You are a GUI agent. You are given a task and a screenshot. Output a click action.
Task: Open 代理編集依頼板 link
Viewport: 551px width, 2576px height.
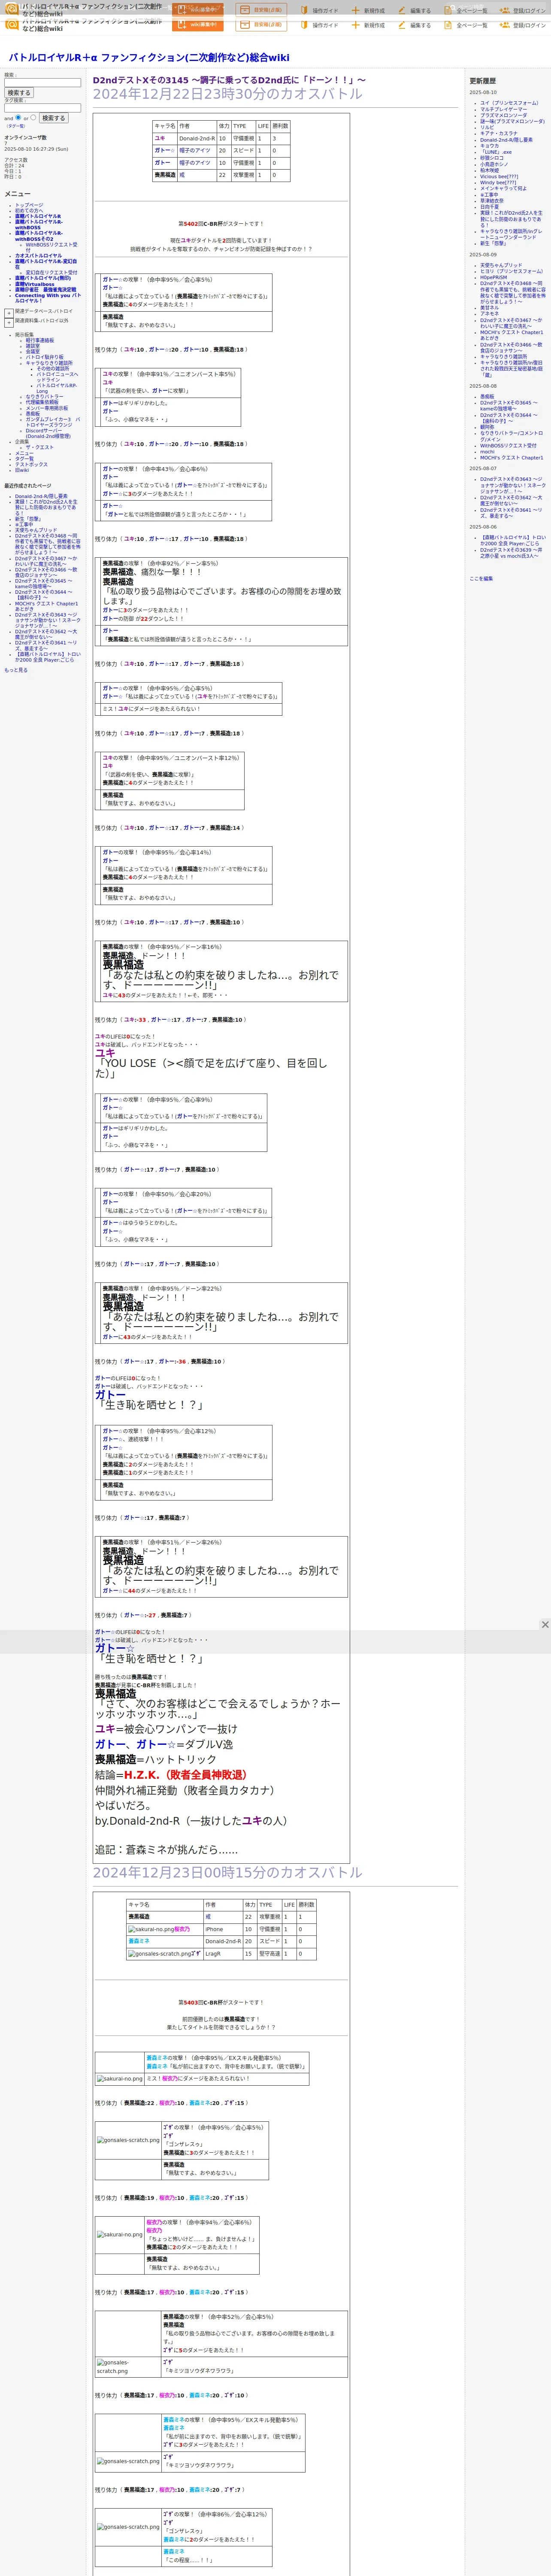point(42,403)
